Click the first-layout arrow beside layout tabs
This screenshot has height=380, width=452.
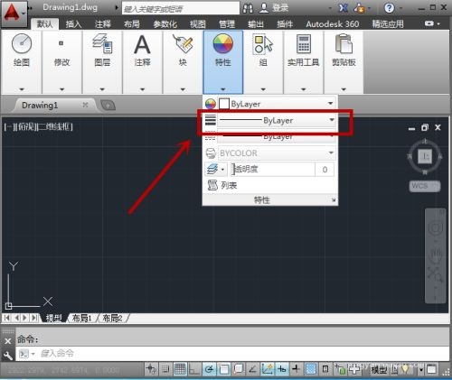click(7, 318)
